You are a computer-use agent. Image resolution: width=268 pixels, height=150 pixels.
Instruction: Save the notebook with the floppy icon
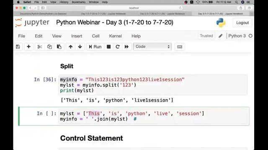18,47
